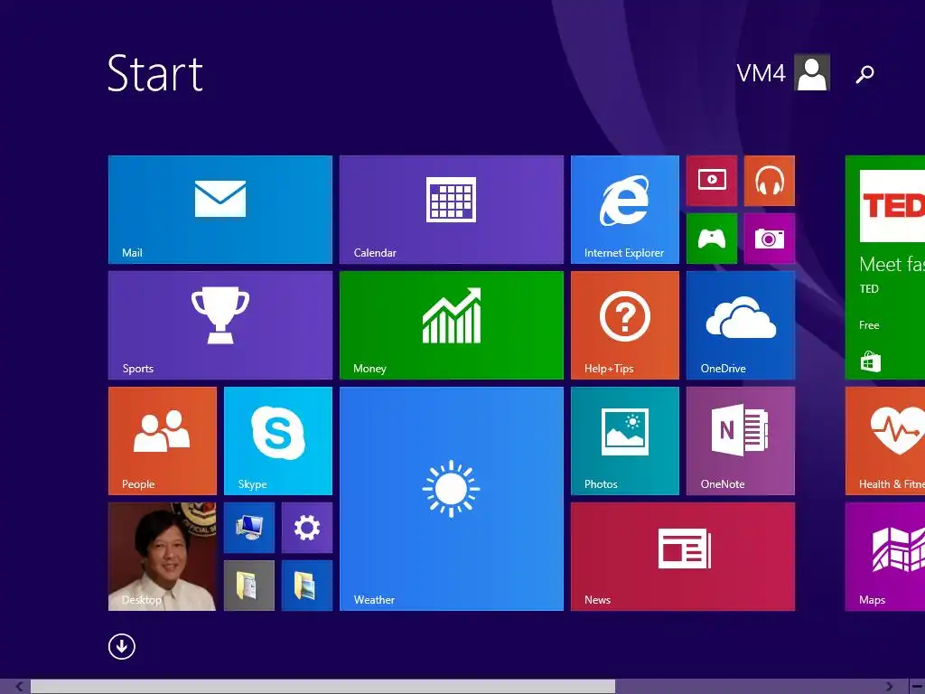The image size is (925, 694).
Task: Open the Pictures folder small tile
Action: point(307,586)
